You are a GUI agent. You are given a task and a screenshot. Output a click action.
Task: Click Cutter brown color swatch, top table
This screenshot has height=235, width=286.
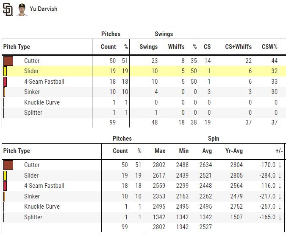[x=8, y=61]
